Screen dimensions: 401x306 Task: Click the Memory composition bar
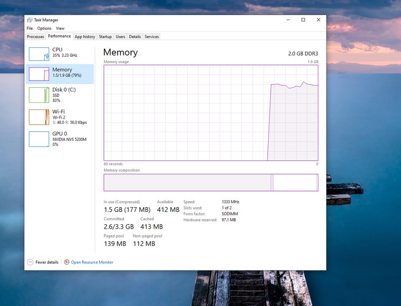tap(211, 182)
